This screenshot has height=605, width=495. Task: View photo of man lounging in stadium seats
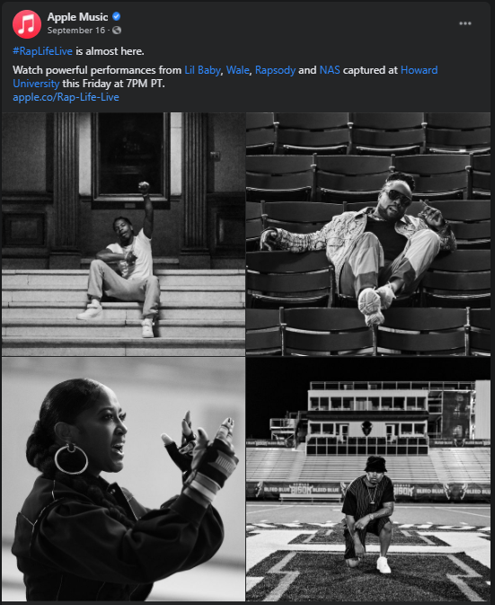368,235
